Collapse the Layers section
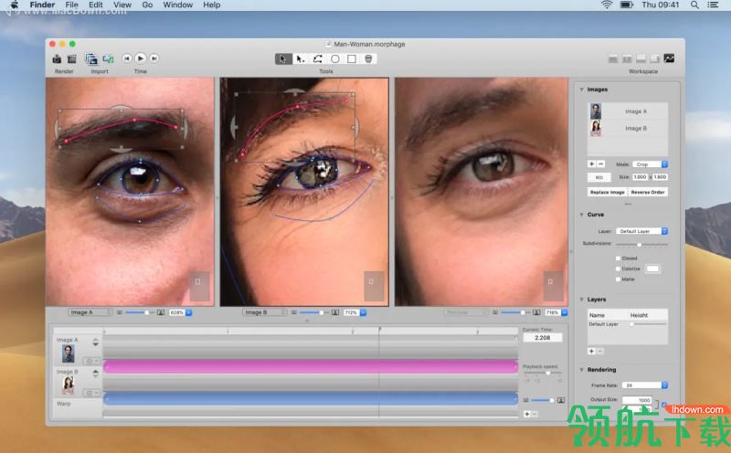This screenshot has width=731, height=453. [x=581, y=300]
